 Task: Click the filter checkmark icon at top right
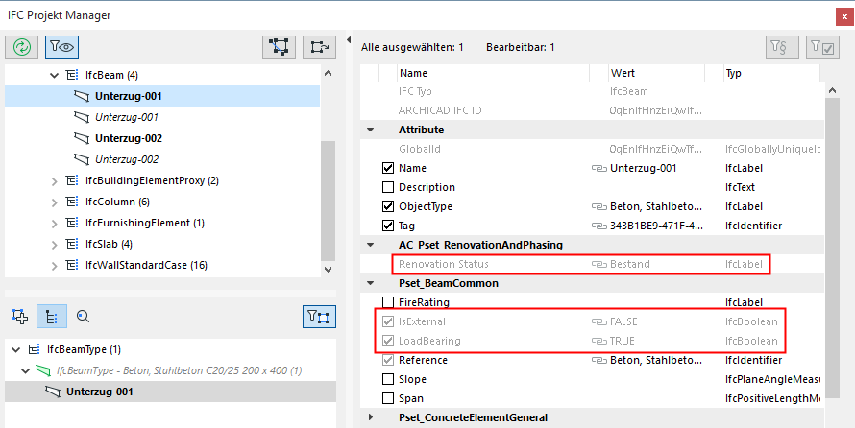pos(822,46)
